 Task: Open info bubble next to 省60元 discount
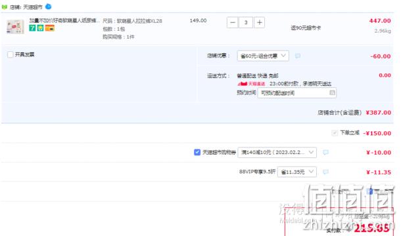[298, 56]
